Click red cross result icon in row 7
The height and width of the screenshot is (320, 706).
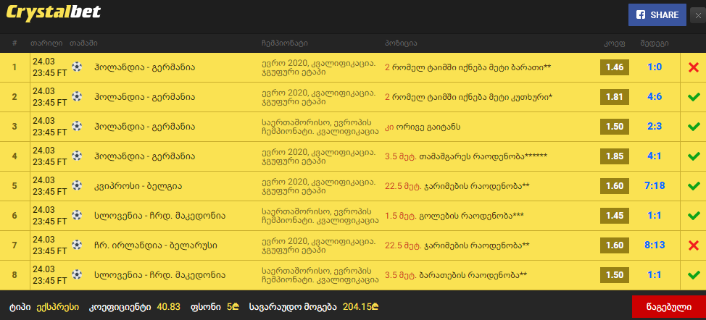tap(694, 245)
